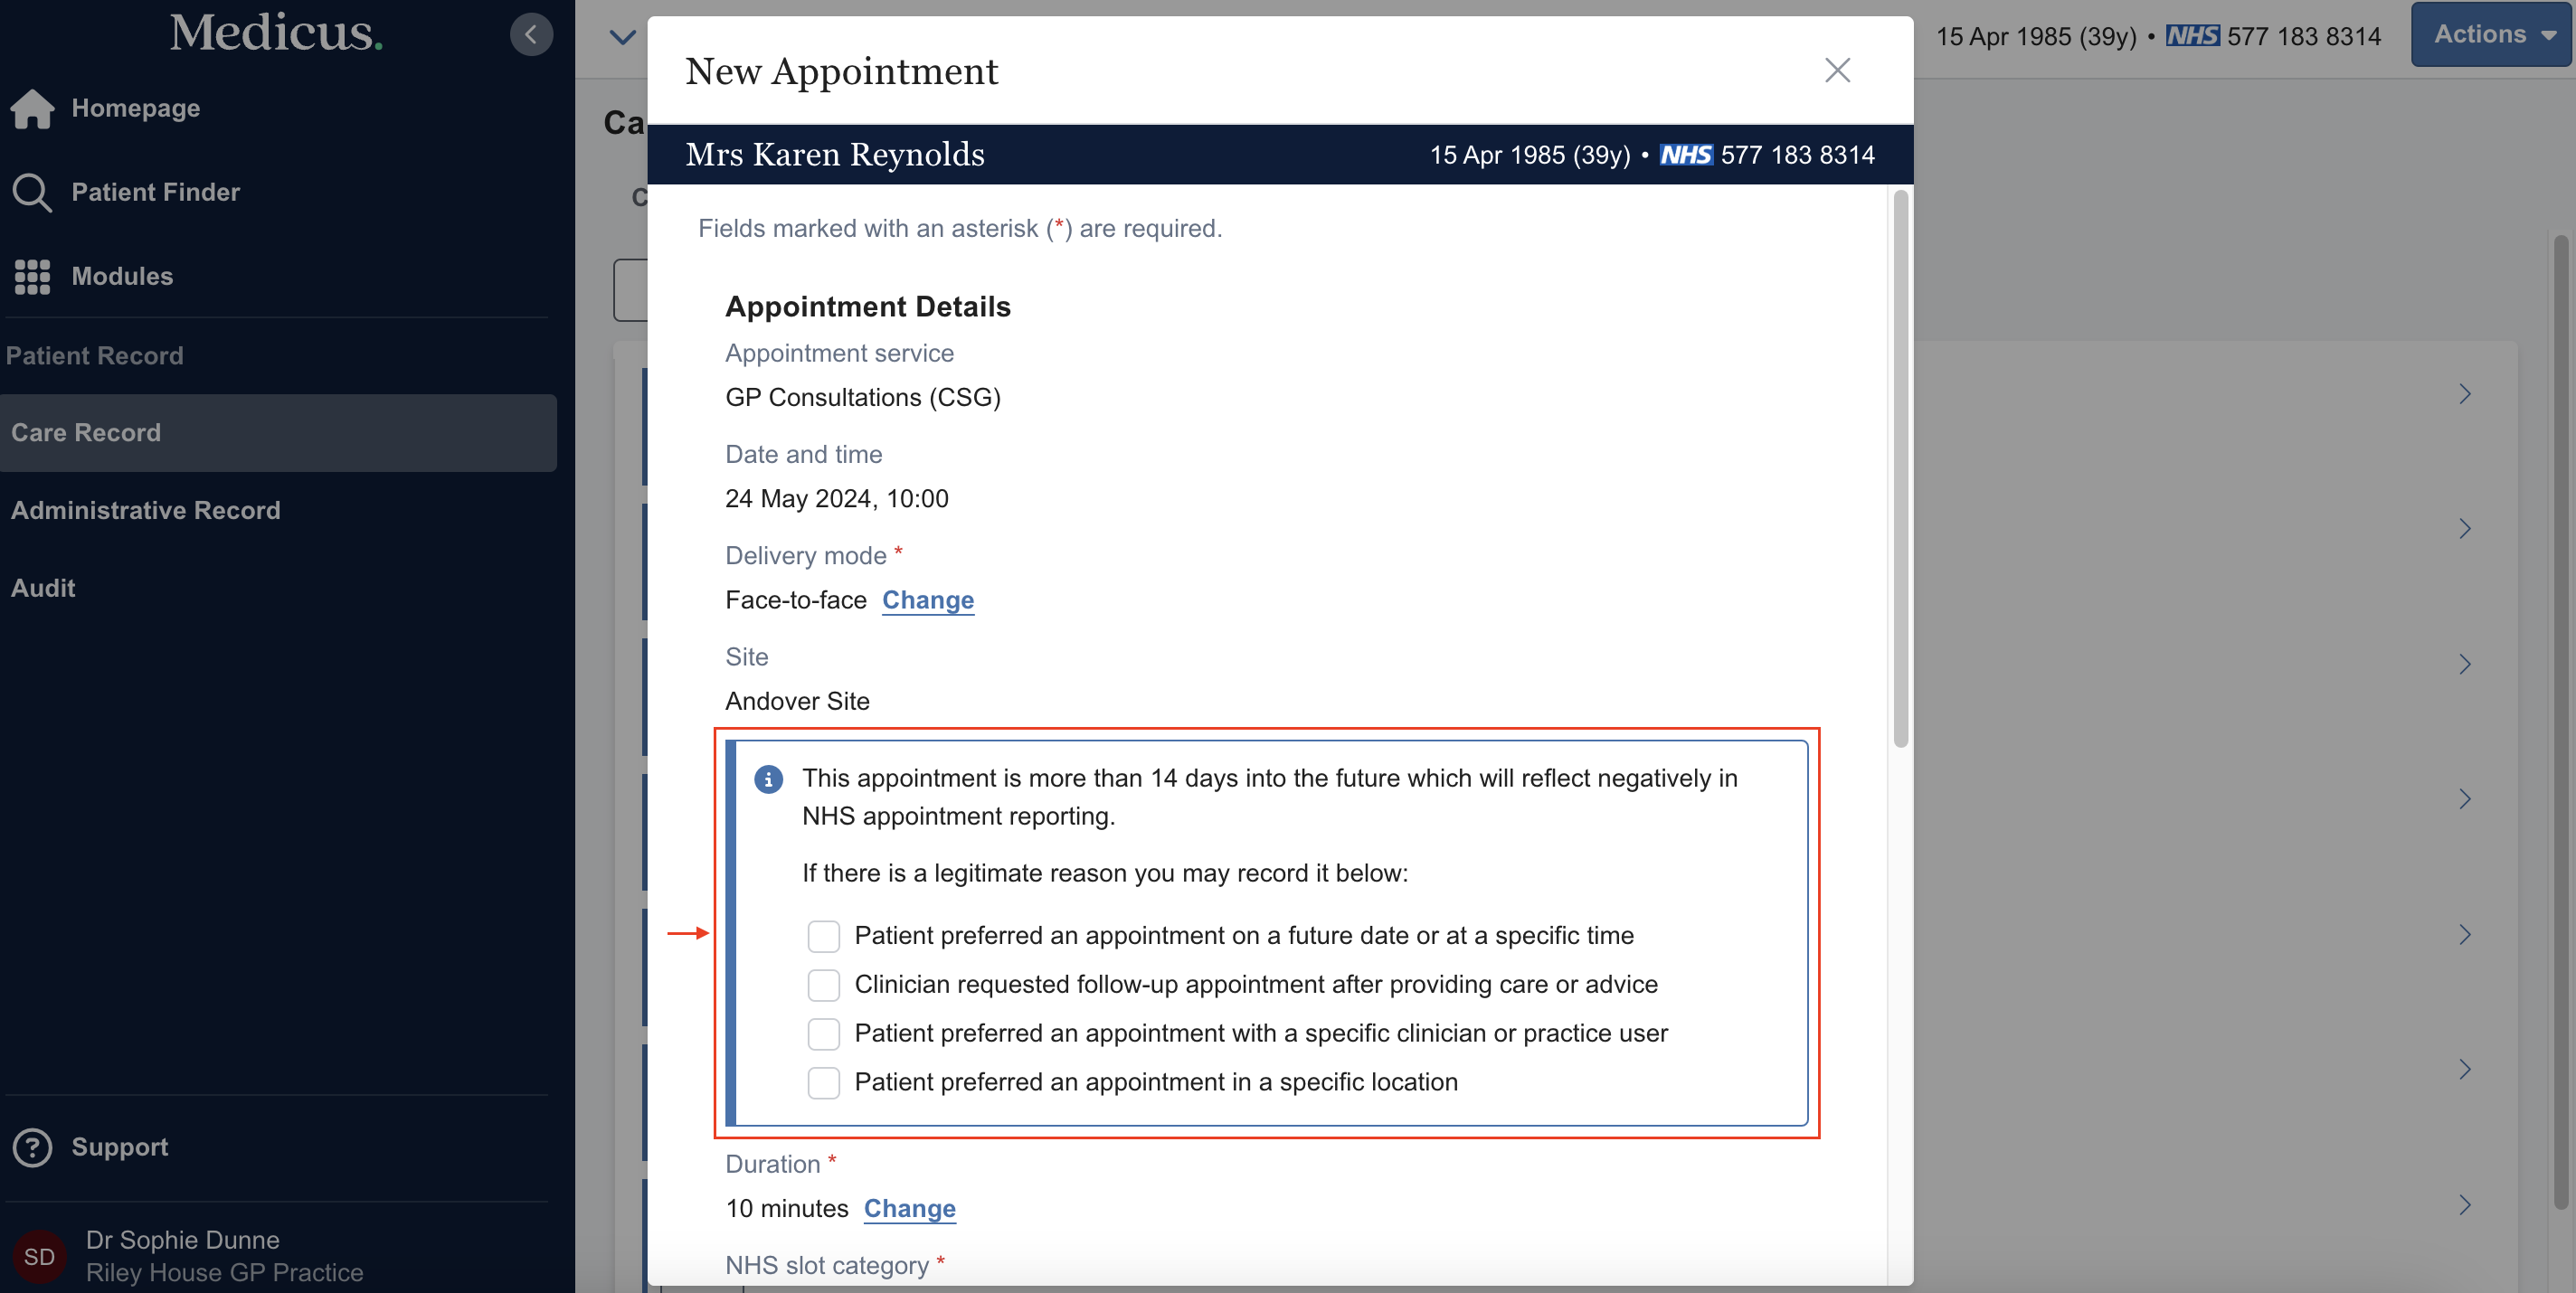Open Modules from the sidebar
Screen dimensions: 2576x1293
pyautogui.click(x=123, y=277)
